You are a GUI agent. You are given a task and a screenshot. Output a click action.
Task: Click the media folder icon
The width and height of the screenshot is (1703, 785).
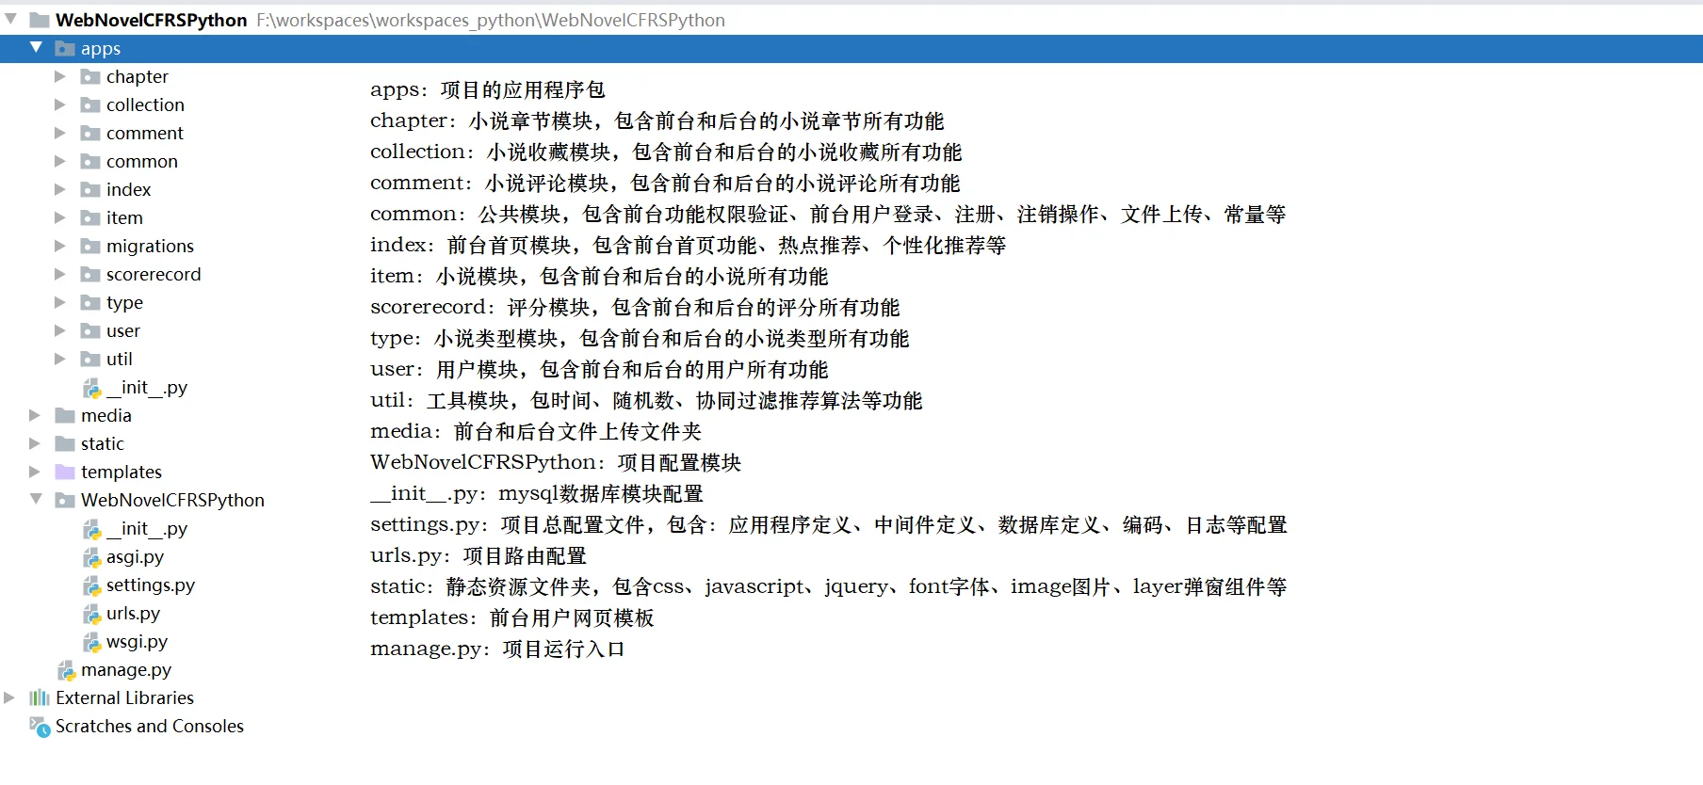(x=65, y=415)
